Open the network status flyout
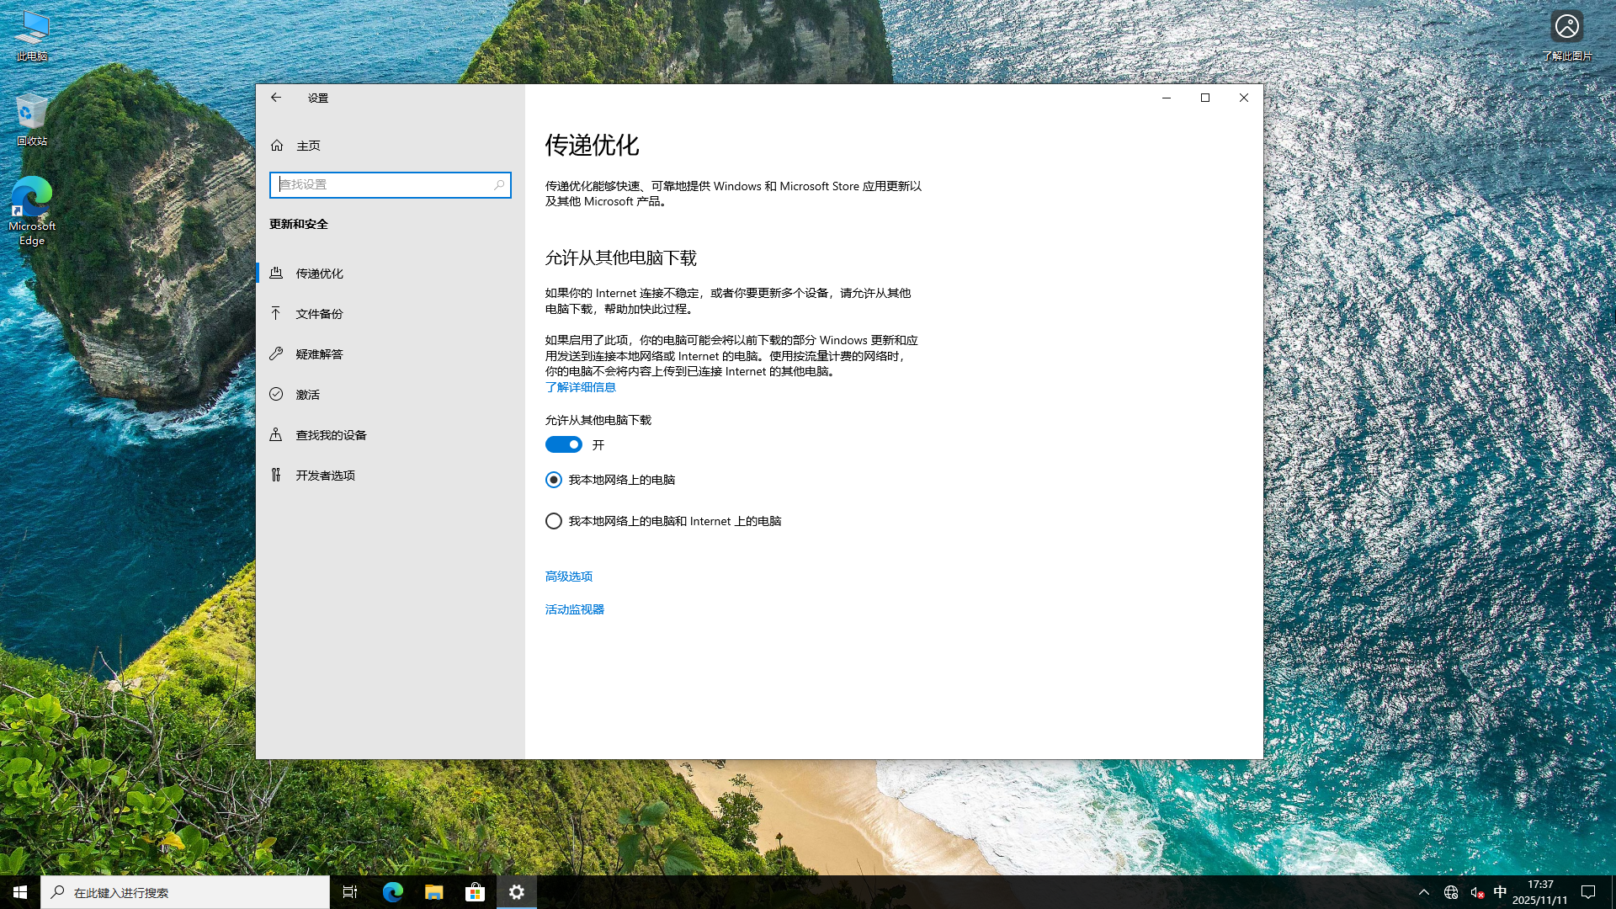Image resolution: width=1616 pixels, height=909 pixels. click(1449, 891)
